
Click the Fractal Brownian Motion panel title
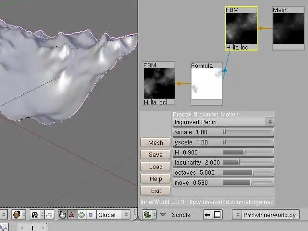(205, 115)
